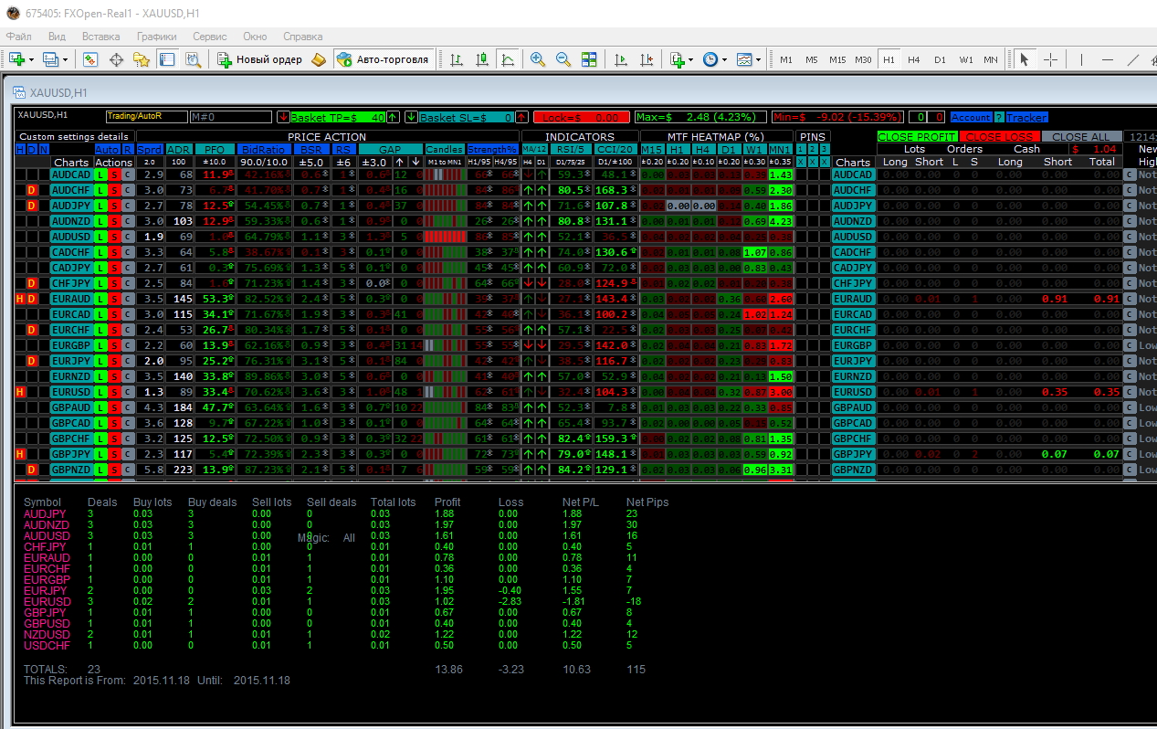Open the Графики menu
1157x729 pixels.
(x=156, y=37)
